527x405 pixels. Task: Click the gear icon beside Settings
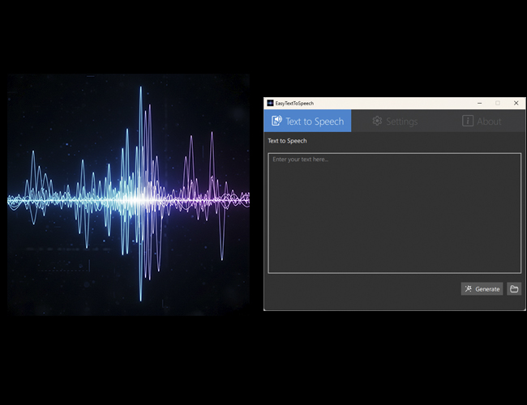coord(377,121)
